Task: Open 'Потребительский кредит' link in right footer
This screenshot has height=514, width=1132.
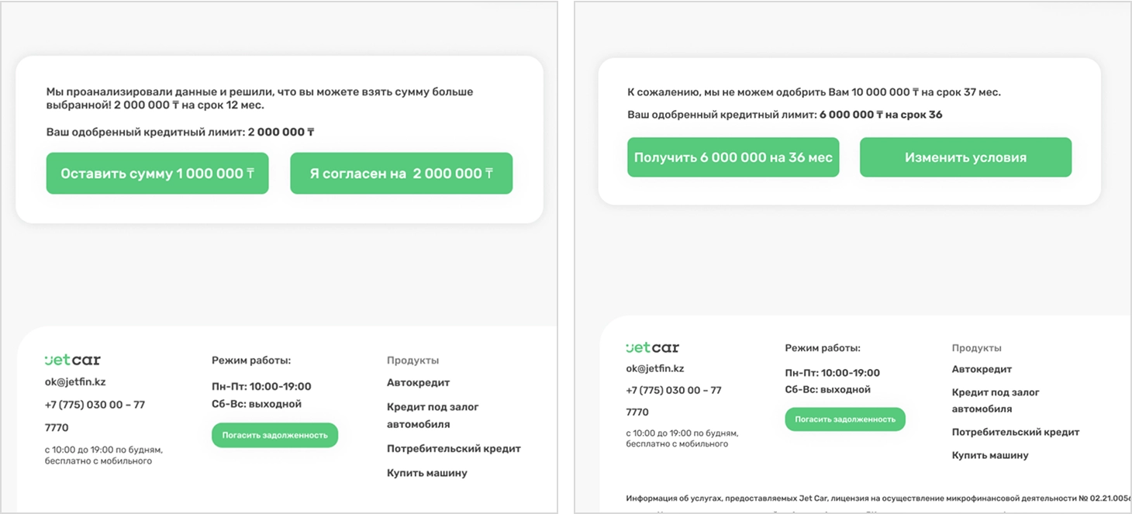Action: 1015,432
